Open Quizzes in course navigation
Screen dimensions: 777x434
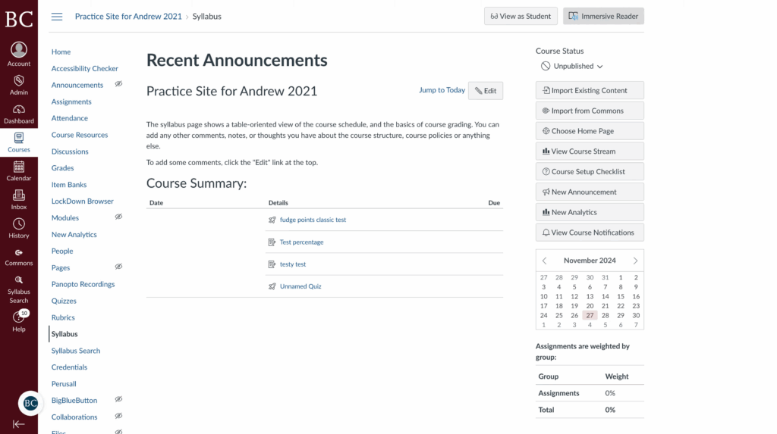tap(64, 301)
